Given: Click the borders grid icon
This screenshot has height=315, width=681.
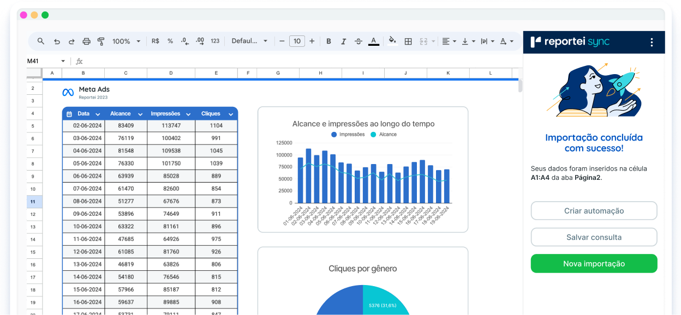Looking at the screenshot, I should pos(408,41).
